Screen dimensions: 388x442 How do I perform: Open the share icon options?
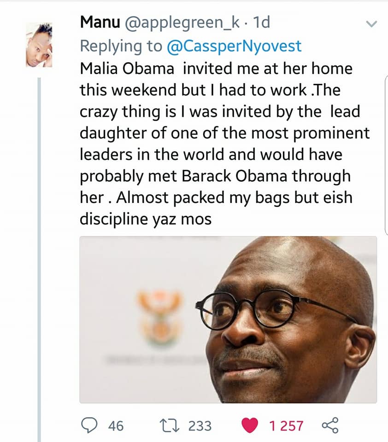[x=330, y=425]
